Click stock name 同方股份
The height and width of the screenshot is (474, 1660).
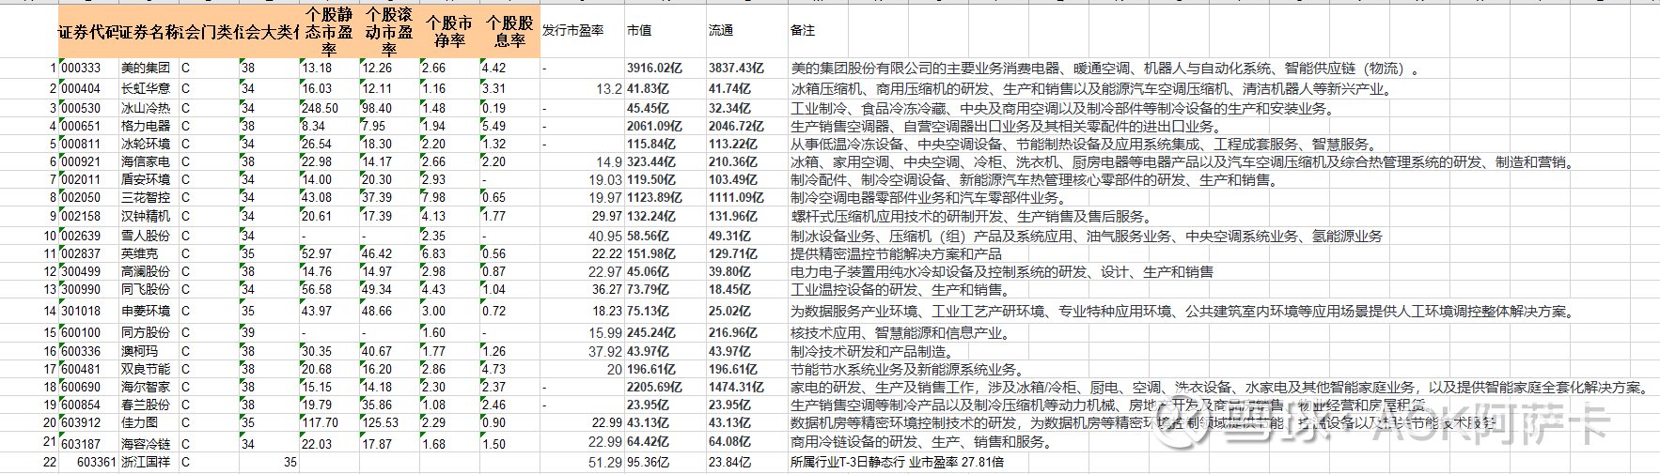pyautogui.click(x=146, y=332)
